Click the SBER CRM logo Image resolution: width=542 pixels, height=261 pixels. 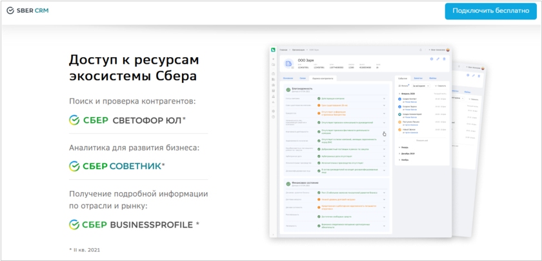pyautogui.click(x=27, y=11)
